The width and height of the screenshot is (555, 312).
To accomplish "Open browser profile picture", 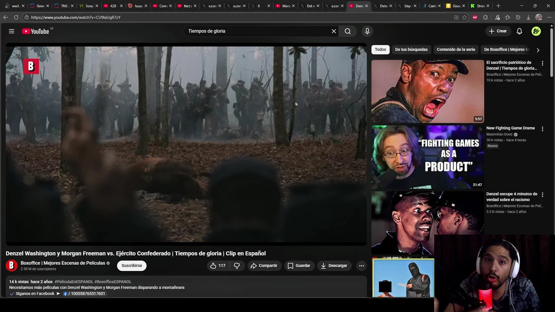I will click(539, 17).
